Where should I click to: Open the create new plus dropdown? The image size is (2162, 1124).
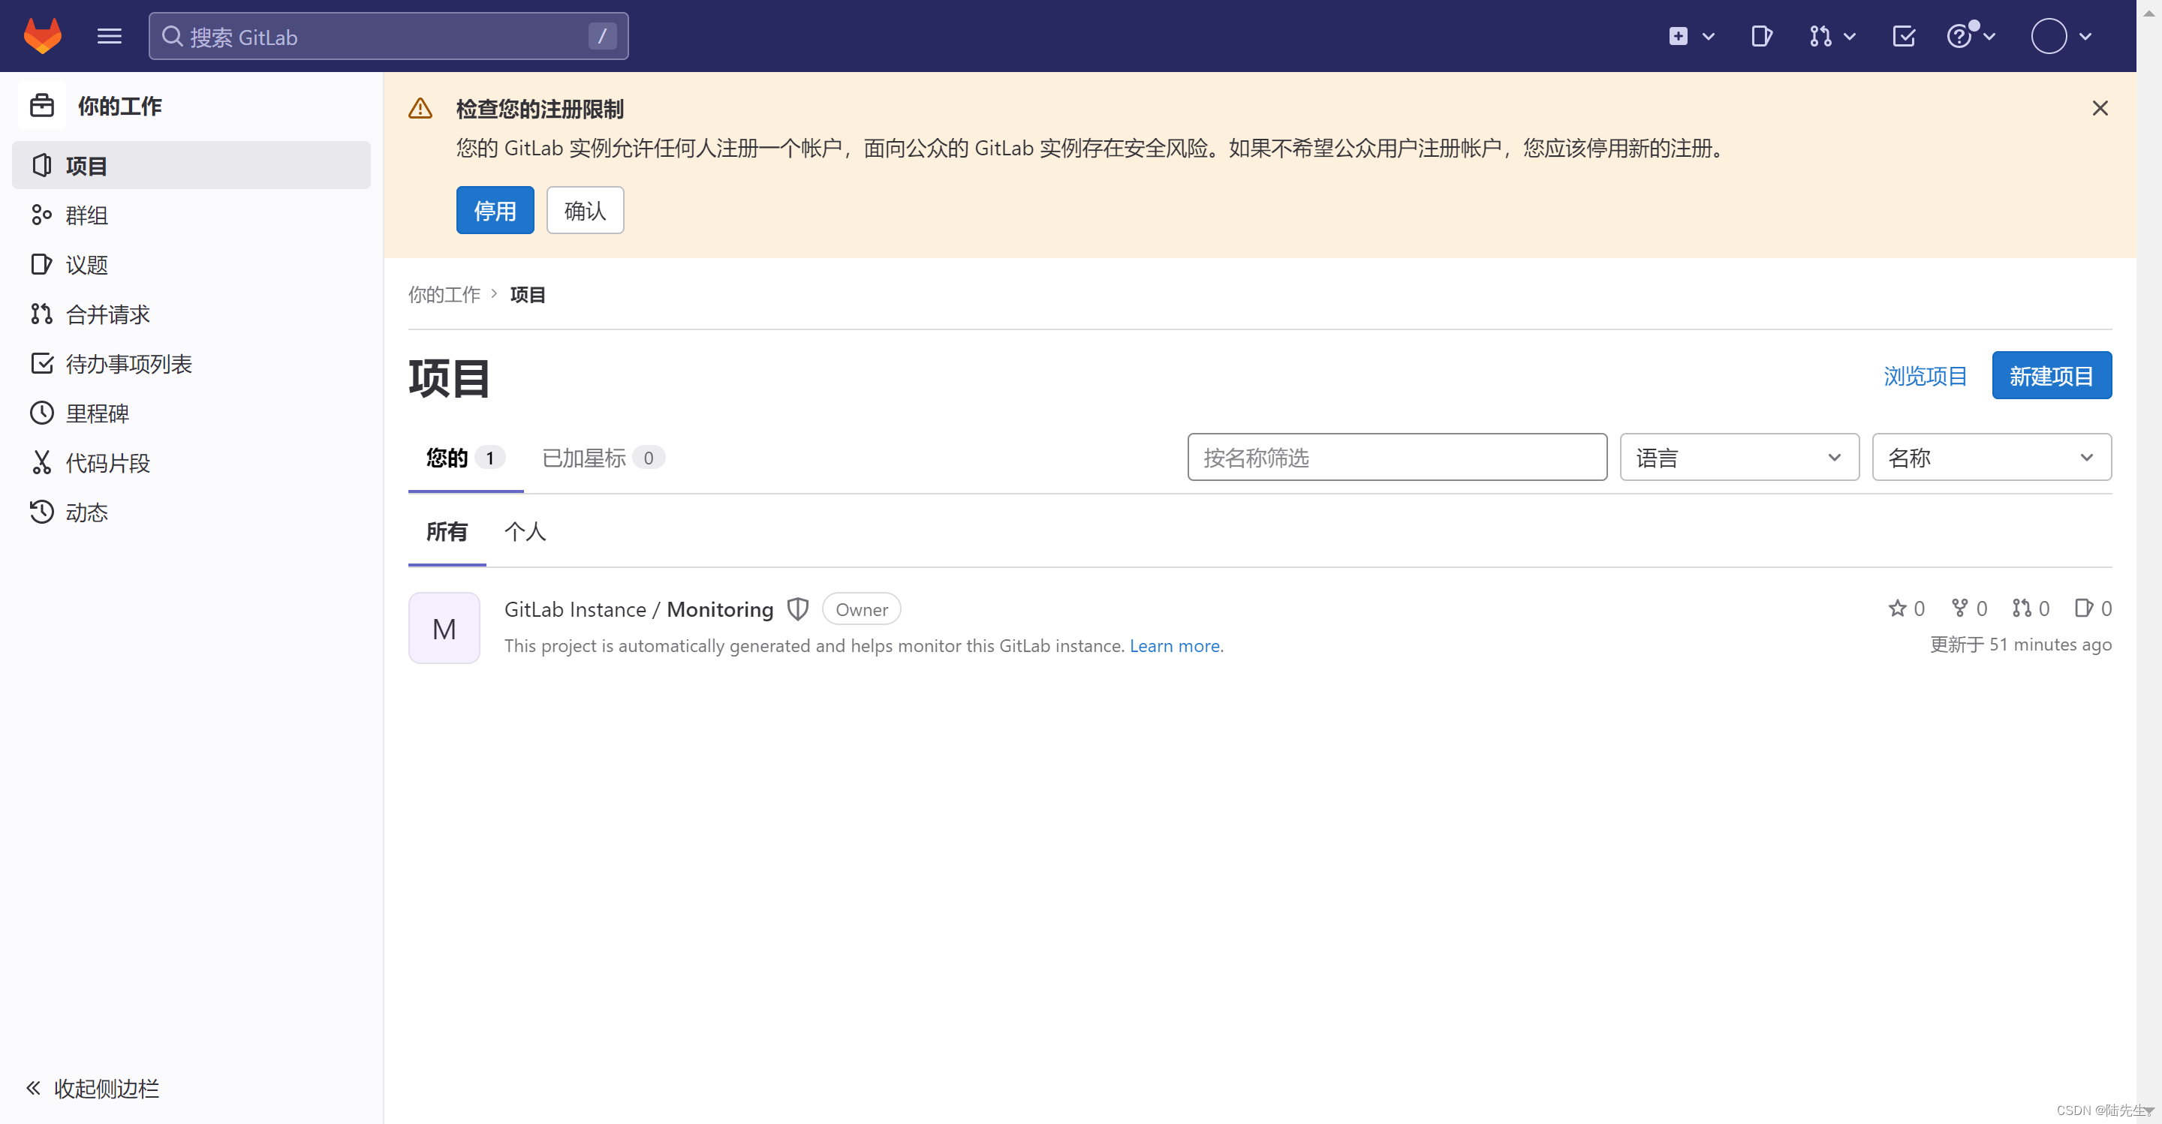[1691, 36]
